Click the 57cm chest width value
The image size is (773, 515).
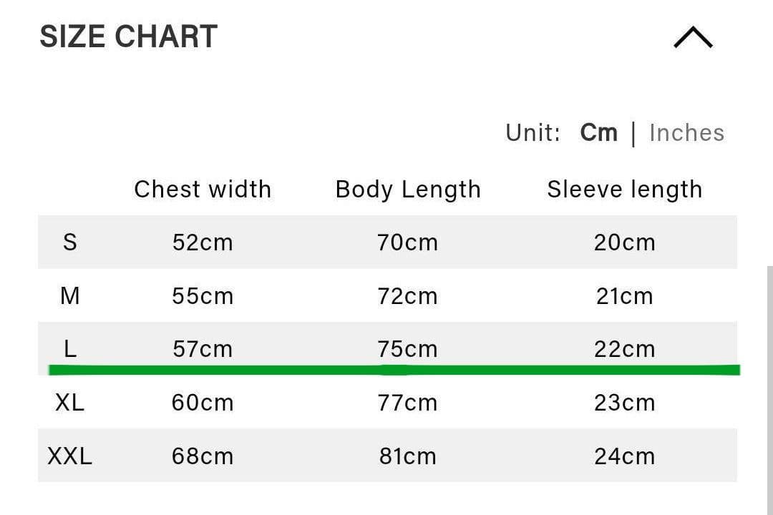click(x=203, y=349)
